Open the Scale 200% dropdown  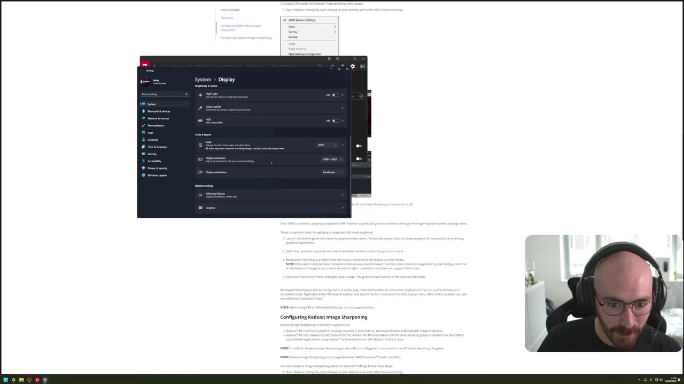point(328,145)
